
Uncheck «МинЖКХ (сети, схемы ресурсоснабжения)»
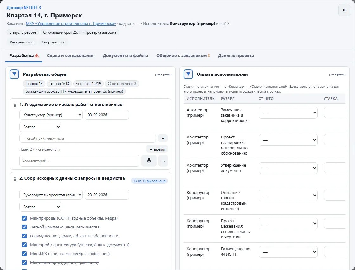tap(24, 254)
